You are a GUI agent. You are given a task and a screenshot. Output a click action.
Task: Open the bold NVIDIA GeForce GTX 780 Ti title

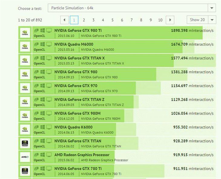coord(78,169)
